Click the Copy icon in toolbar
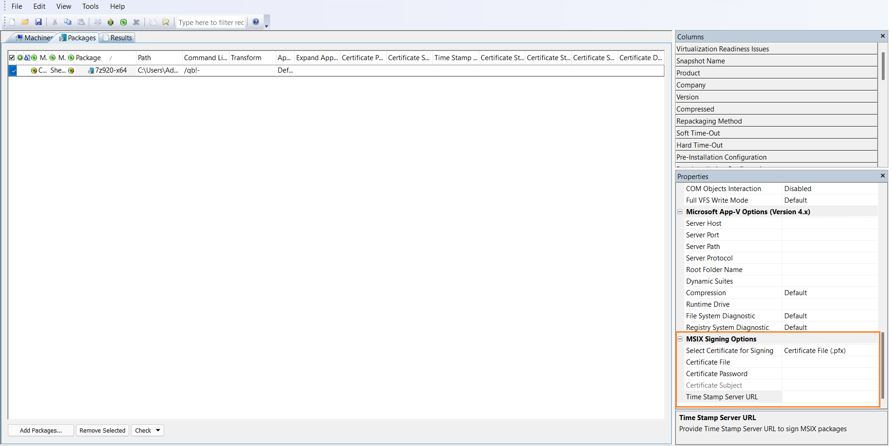Viewport: 892px width, 446px height. [x=68, y=22]
